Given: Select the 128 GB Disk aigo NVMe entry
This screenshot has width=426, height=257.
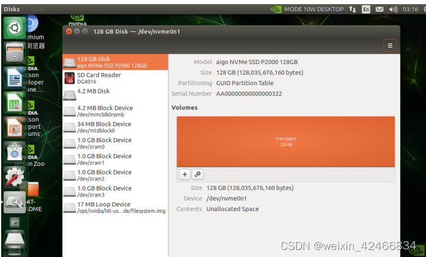Looking at the screenshot, I should (x=115, y=62).
